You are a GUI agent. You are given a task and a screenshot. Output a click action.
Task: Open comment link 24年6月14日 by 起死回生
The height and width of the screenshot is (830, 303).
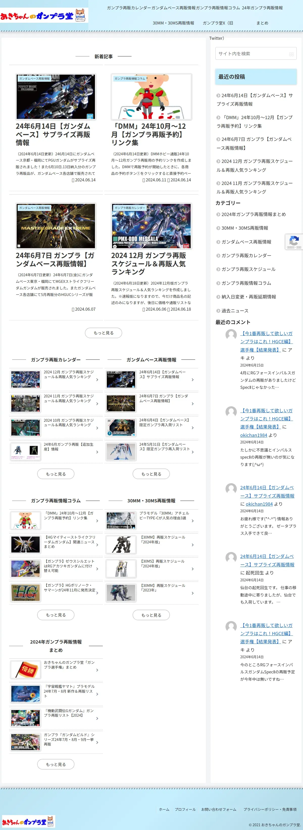pyautogui.click(x=267, y=560)
